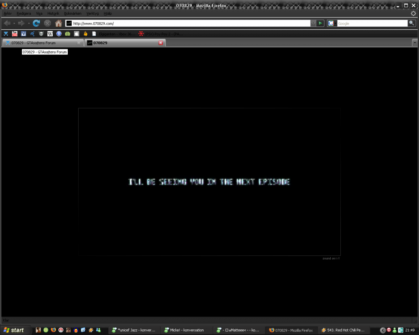This screenshot has height=335, width=419.
Task: Open the Bokmärken menu
Action: pos(73,13)
